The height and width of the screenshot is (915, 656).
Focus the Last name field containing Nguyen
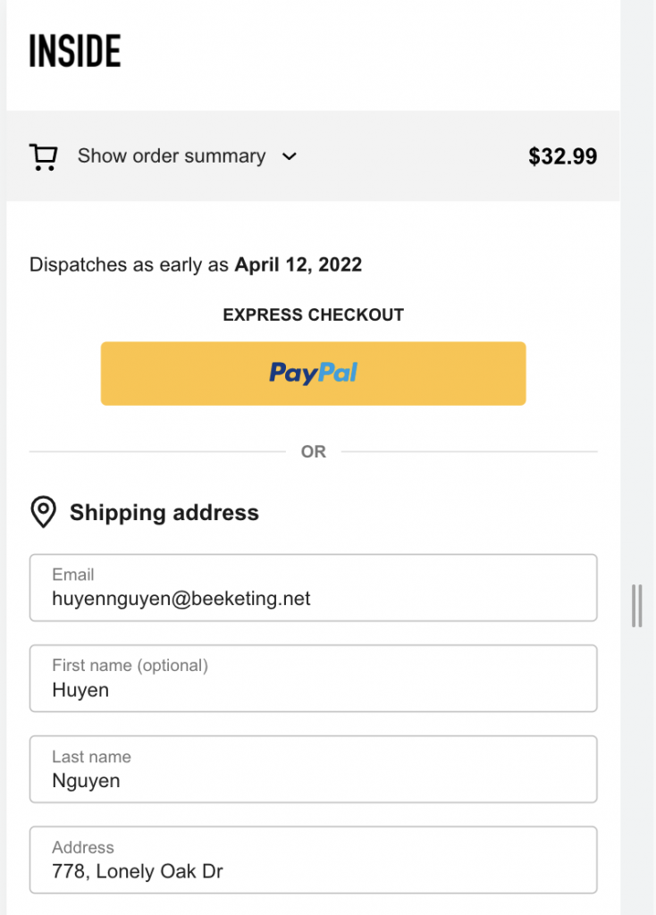[x=314, y=769]
